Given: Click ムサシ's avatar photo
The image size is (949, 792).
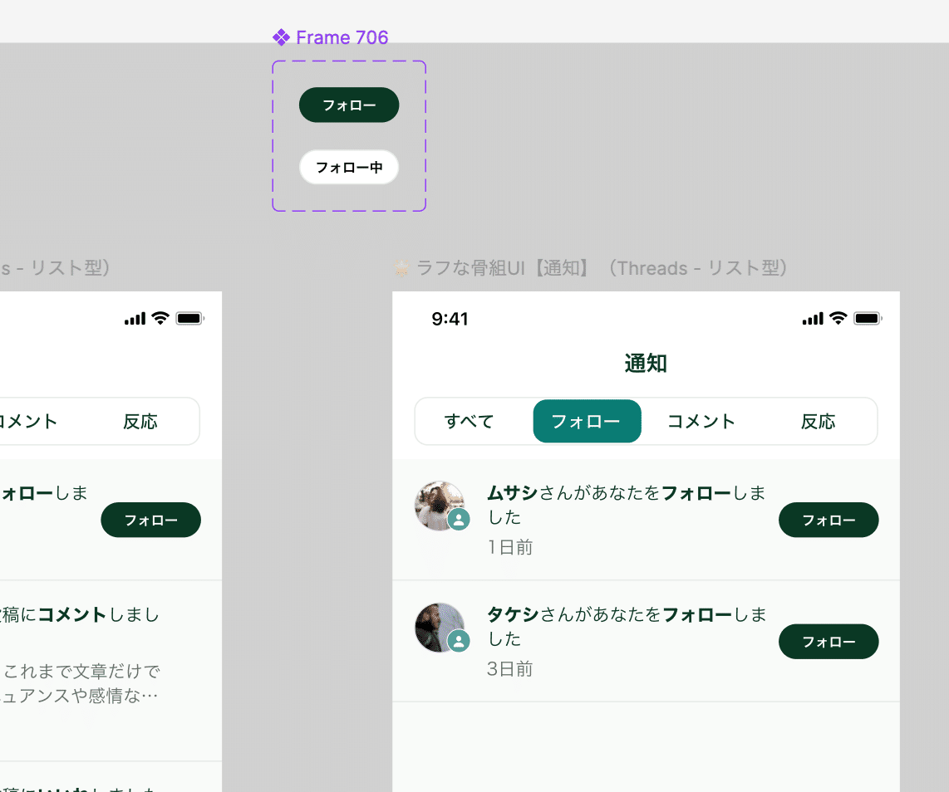Looking at the screenshot, I should pos(440,506).
